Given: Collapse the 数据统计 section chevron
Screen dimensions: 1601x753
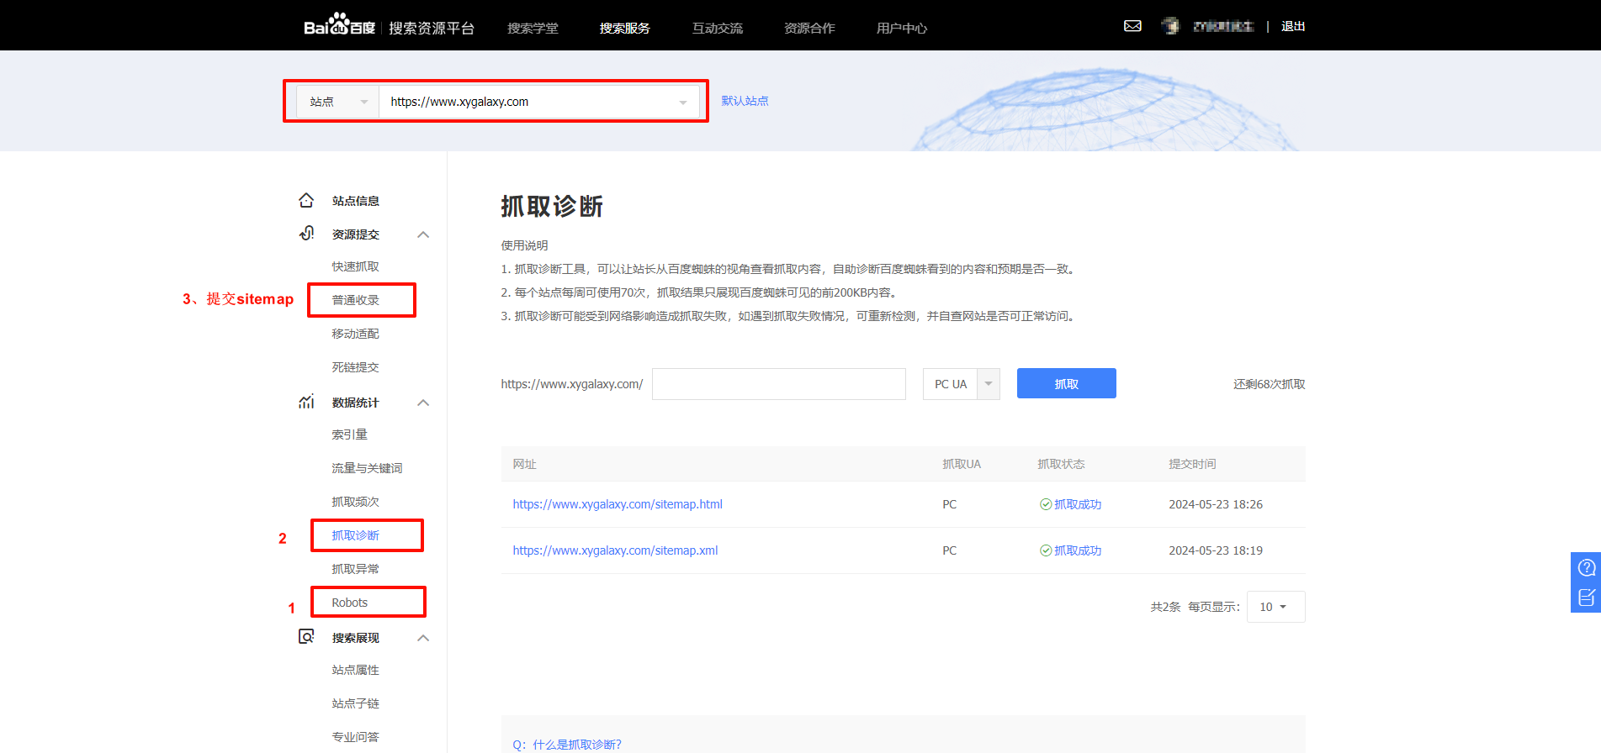Looking at the screenshot, I should (423, 403).
